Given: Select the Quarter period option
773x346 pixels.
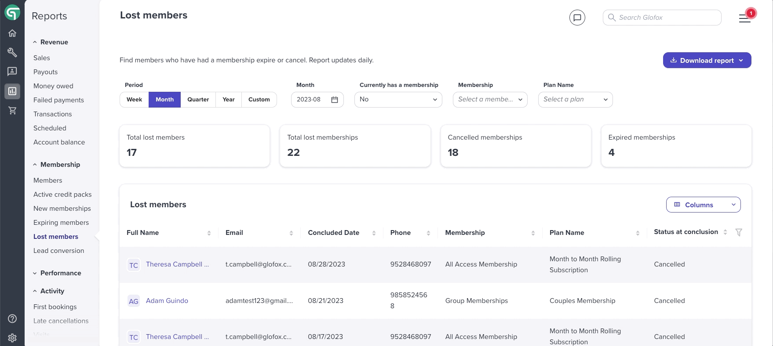Looking at the screenshot, I should [198, 100].
